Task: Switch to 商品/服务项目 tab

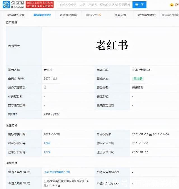Action: pyautogui.click(x=146, y=15)
